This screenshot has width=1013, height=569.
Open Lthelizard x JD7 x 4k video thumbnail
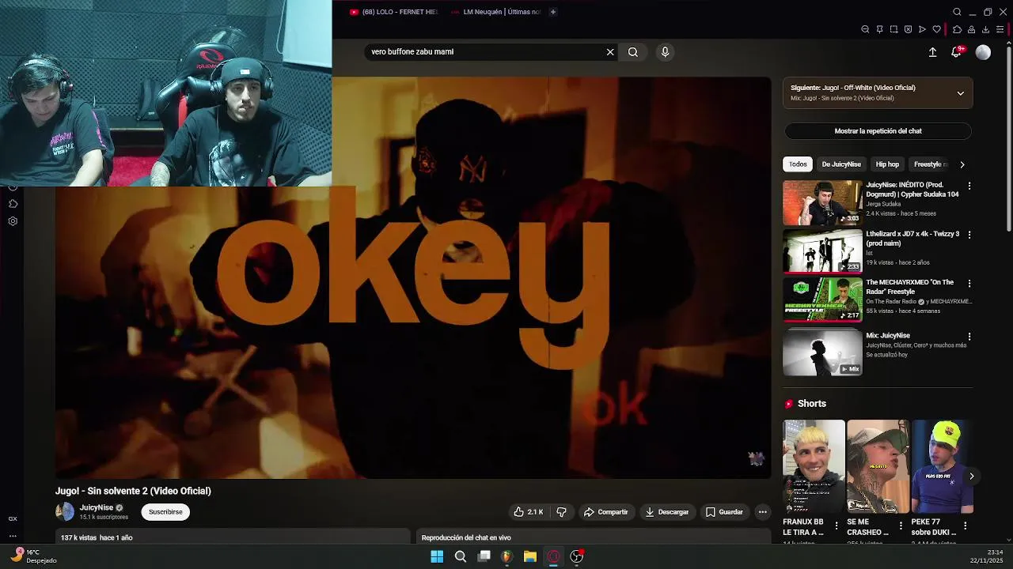tap(822, 251)
